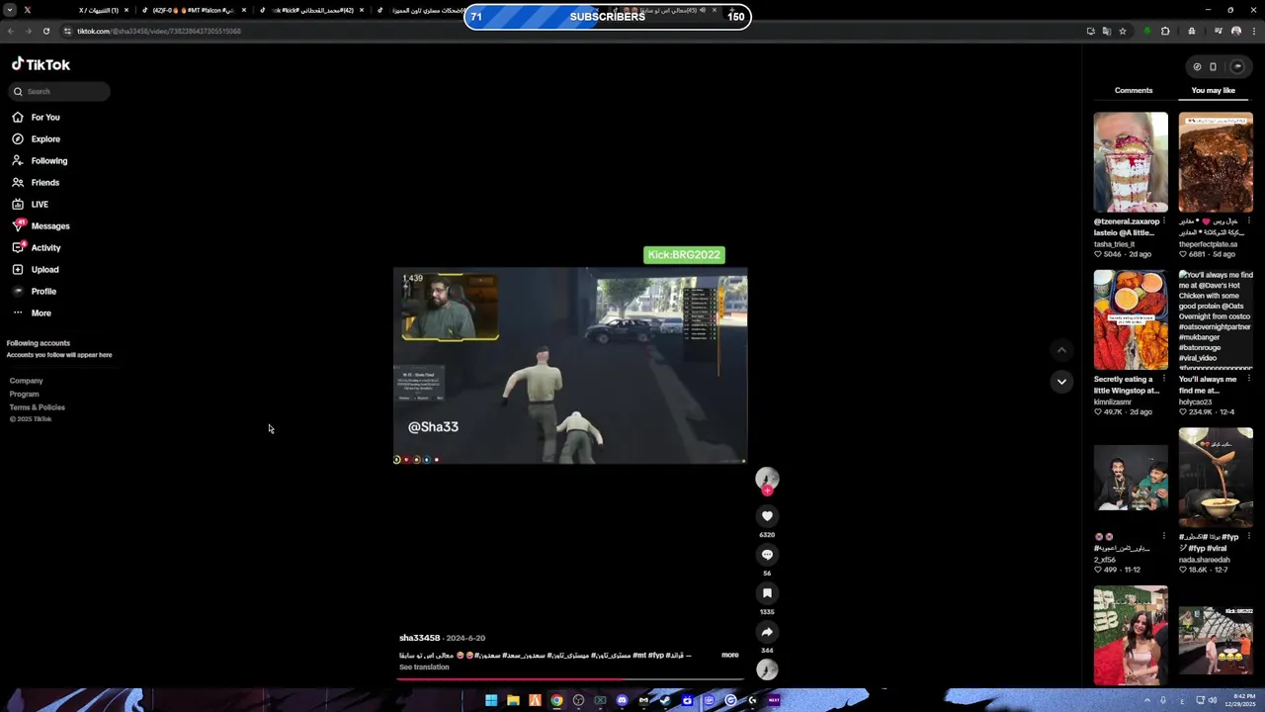Open options for nada.shareedah video
The width and height of the screenshot is (1265, 712).
pyautogui.click(x=1249, y=536)
